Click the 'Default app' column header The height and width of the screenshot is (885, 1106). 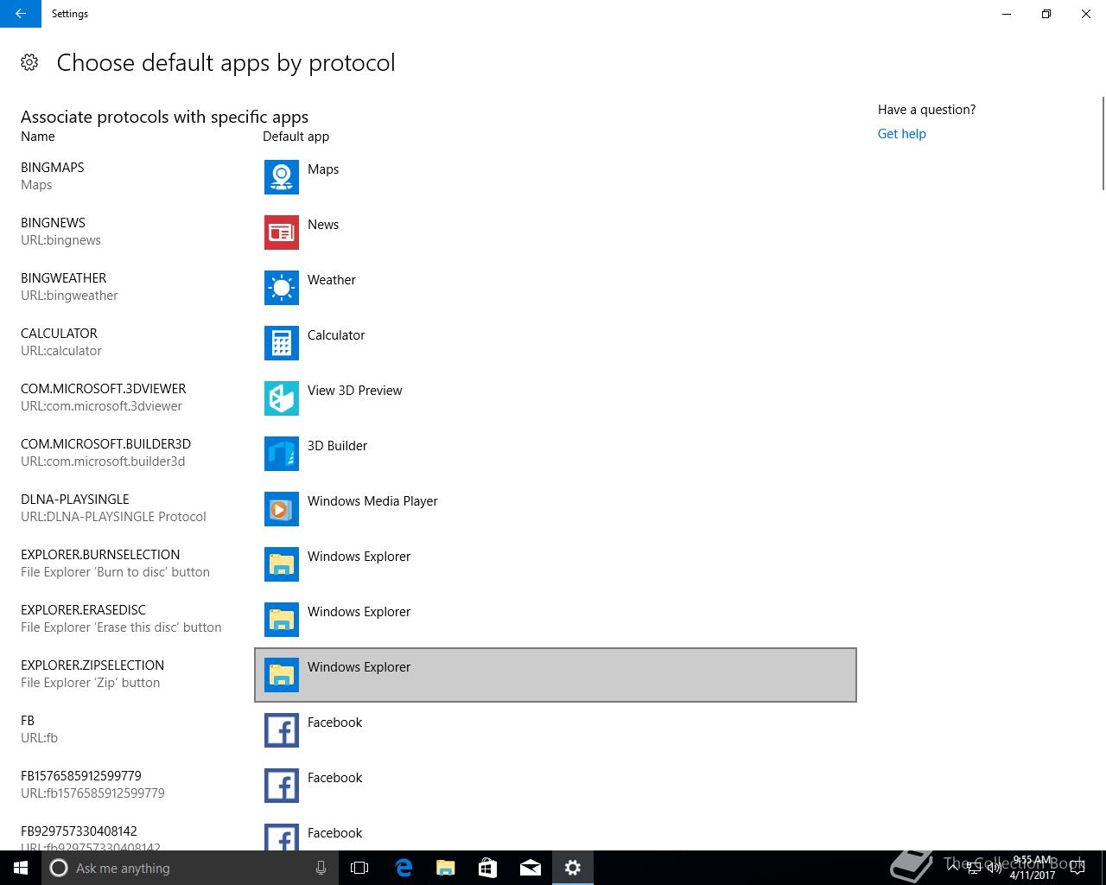click(x=296, y=137)
